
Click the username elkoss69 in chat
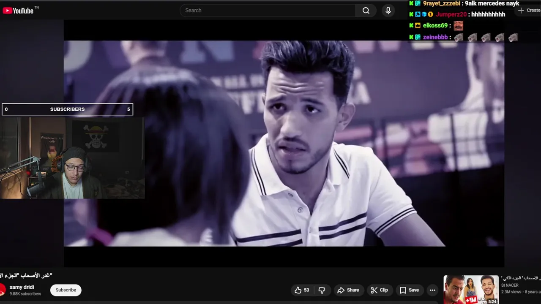tap(435, 26)
